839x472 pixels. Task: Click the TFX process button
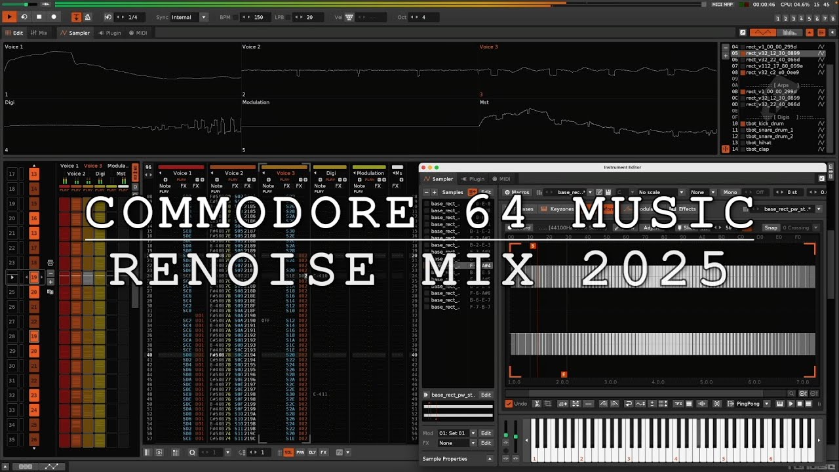678,404
